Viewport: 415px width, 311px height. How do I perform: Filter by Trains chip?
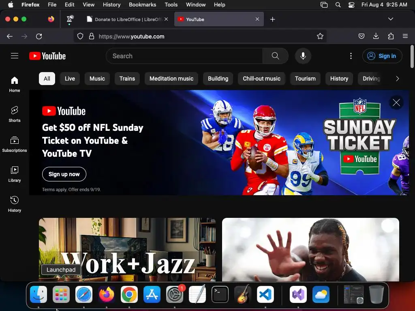click(x=127, y=79)
